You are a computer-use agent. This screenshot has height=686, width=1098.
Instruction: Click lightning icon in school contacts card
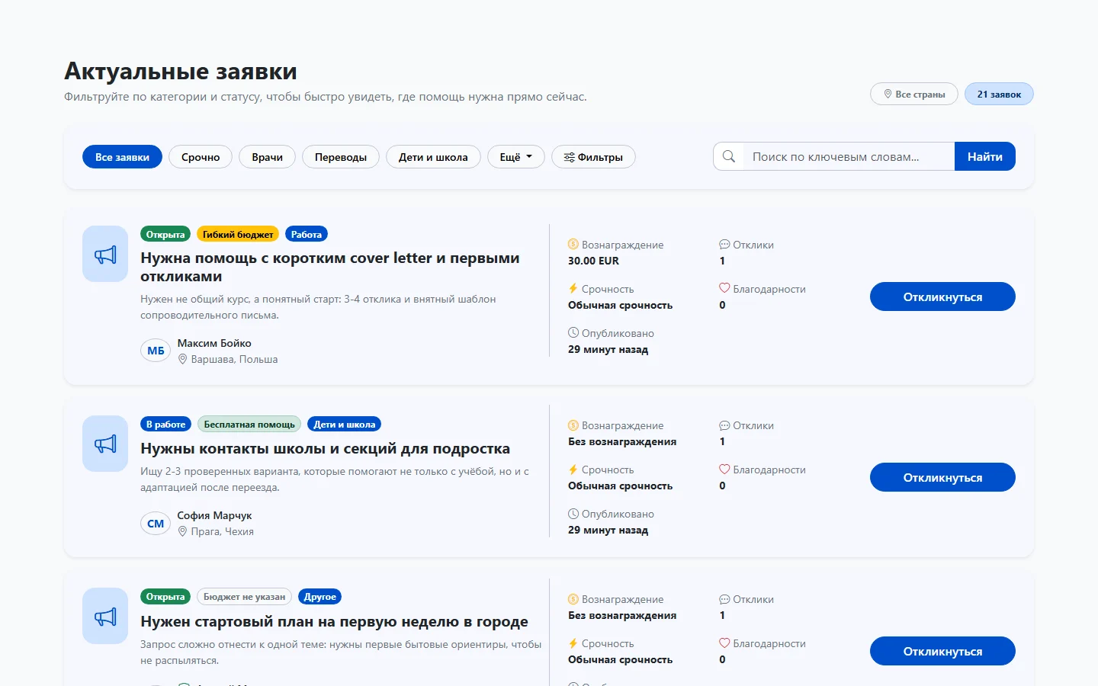pyautogui.click(x=573, y=470)
